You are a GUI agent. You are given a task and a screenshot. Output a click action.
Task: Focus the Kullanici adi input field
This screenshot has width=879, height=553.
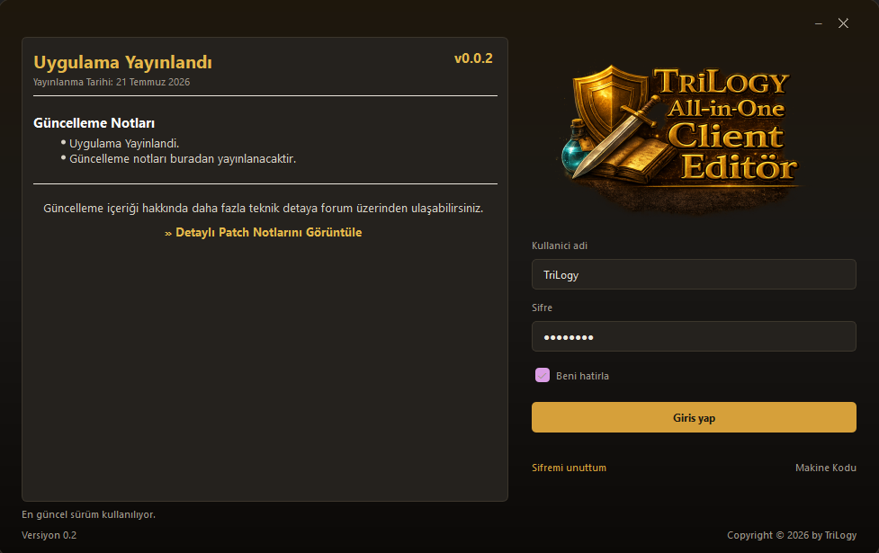(694, 274)
